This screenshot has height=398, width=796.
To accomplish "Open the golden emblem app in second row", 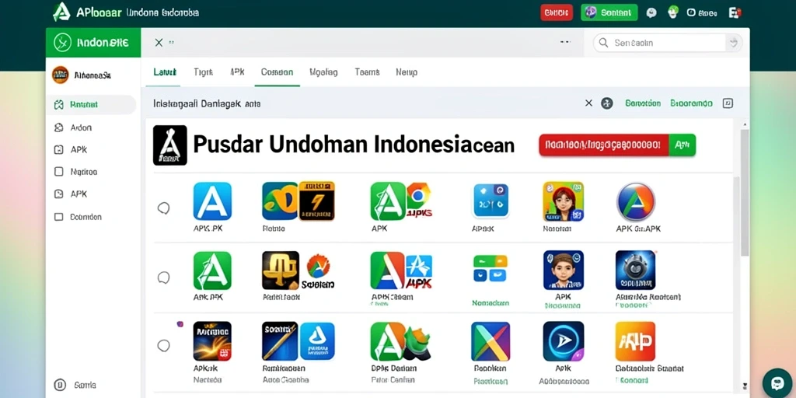I will pos(280,271).
